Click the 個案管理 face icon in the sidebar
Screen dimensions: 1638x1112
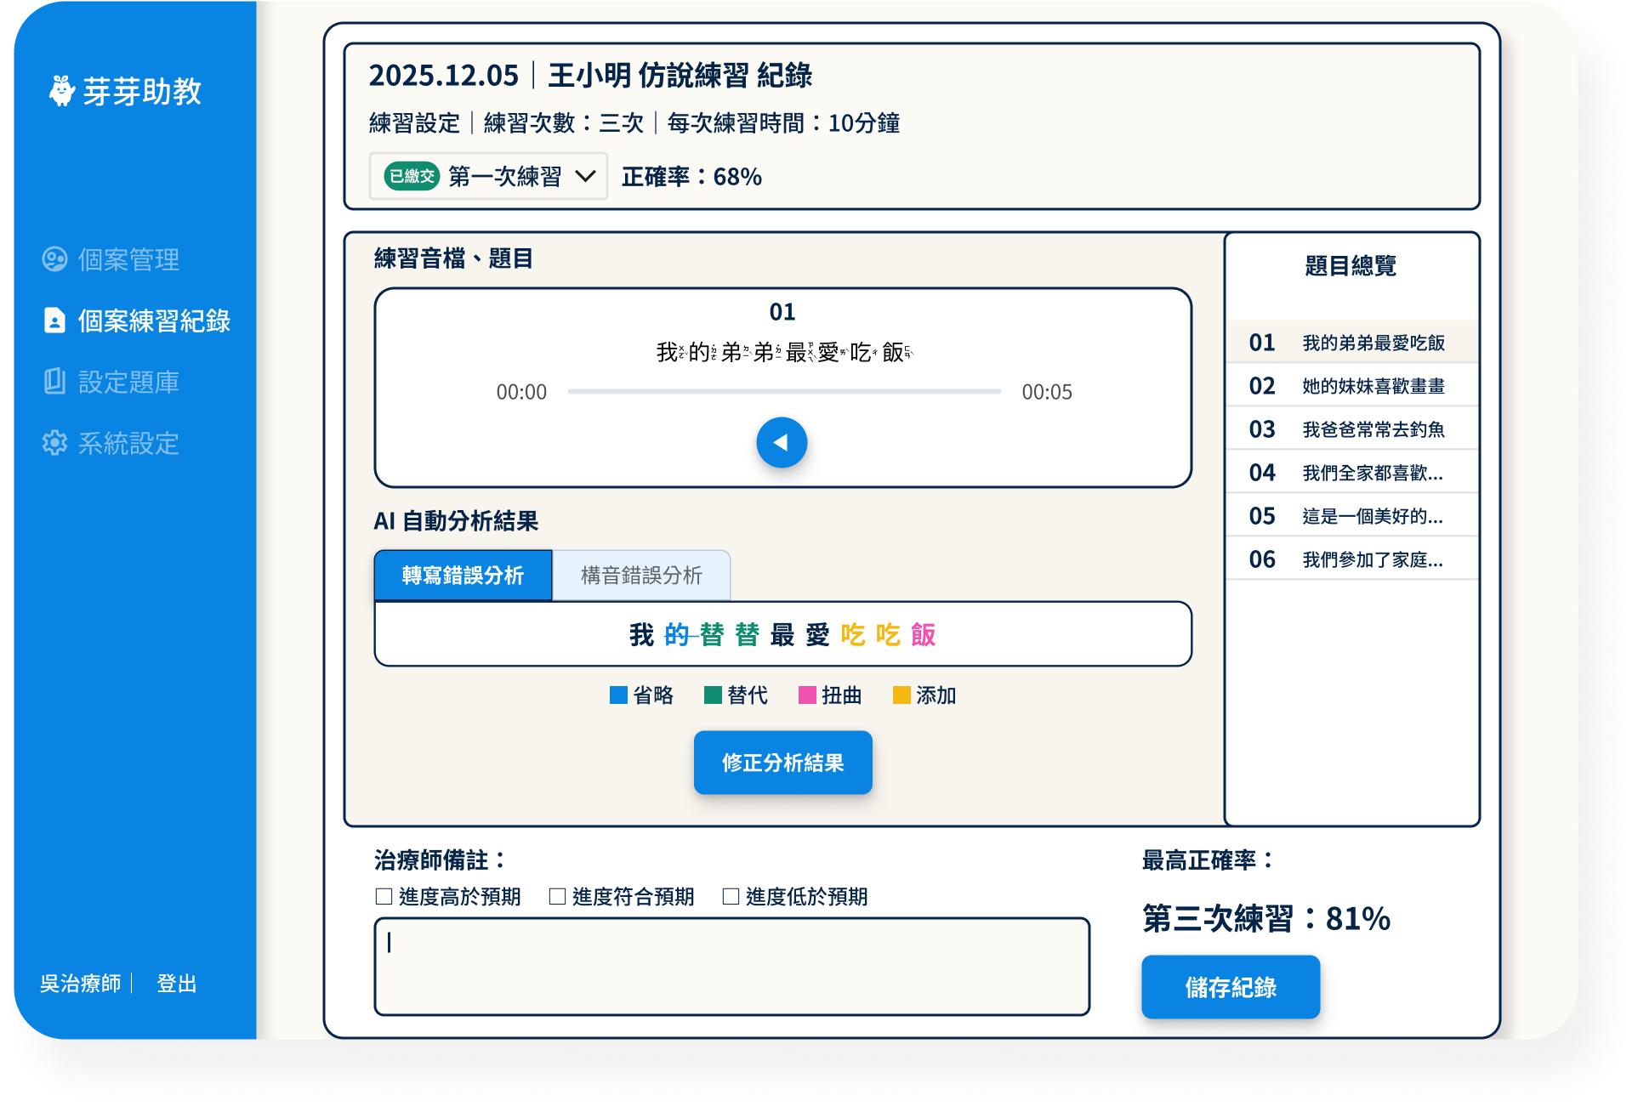point(54,259)
